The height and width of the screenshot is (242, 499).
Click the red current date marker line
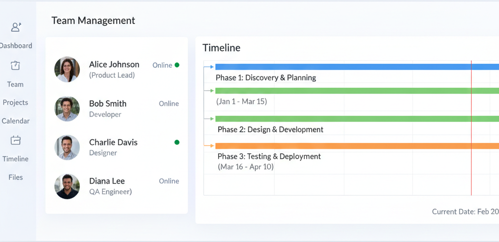471,127
